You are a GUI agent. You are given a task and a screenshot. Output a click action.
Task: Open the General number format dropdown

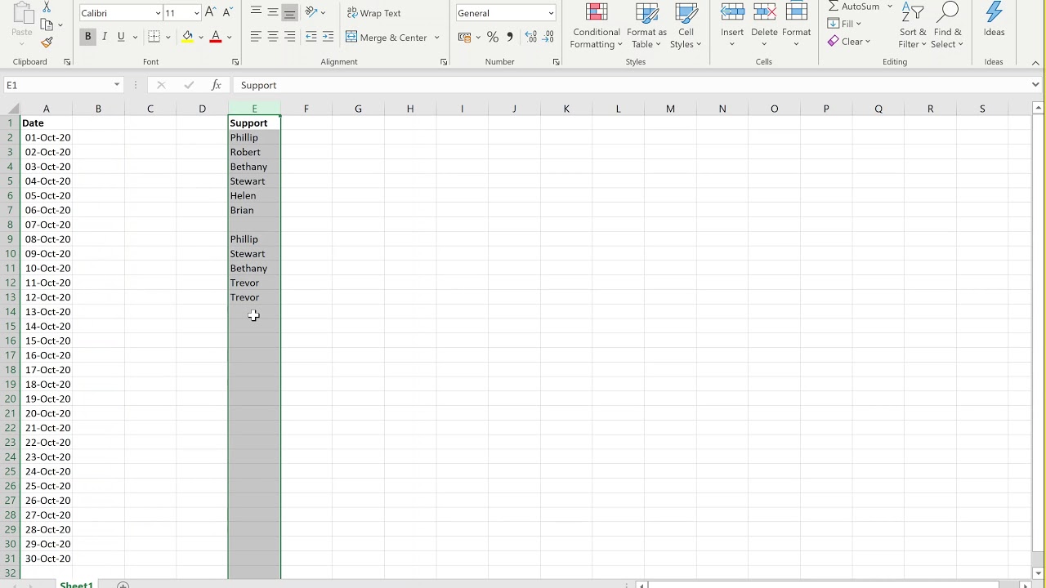(551, 13)
